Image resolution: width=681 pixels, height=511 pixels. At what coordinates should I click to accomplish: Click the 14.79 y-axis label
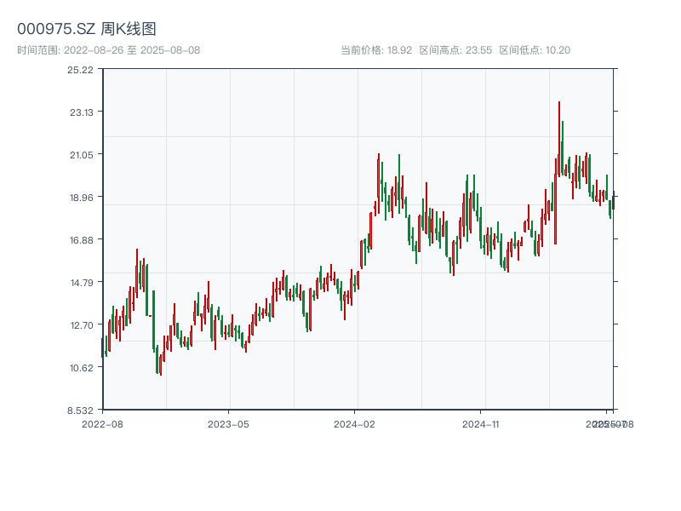point(82,283)
